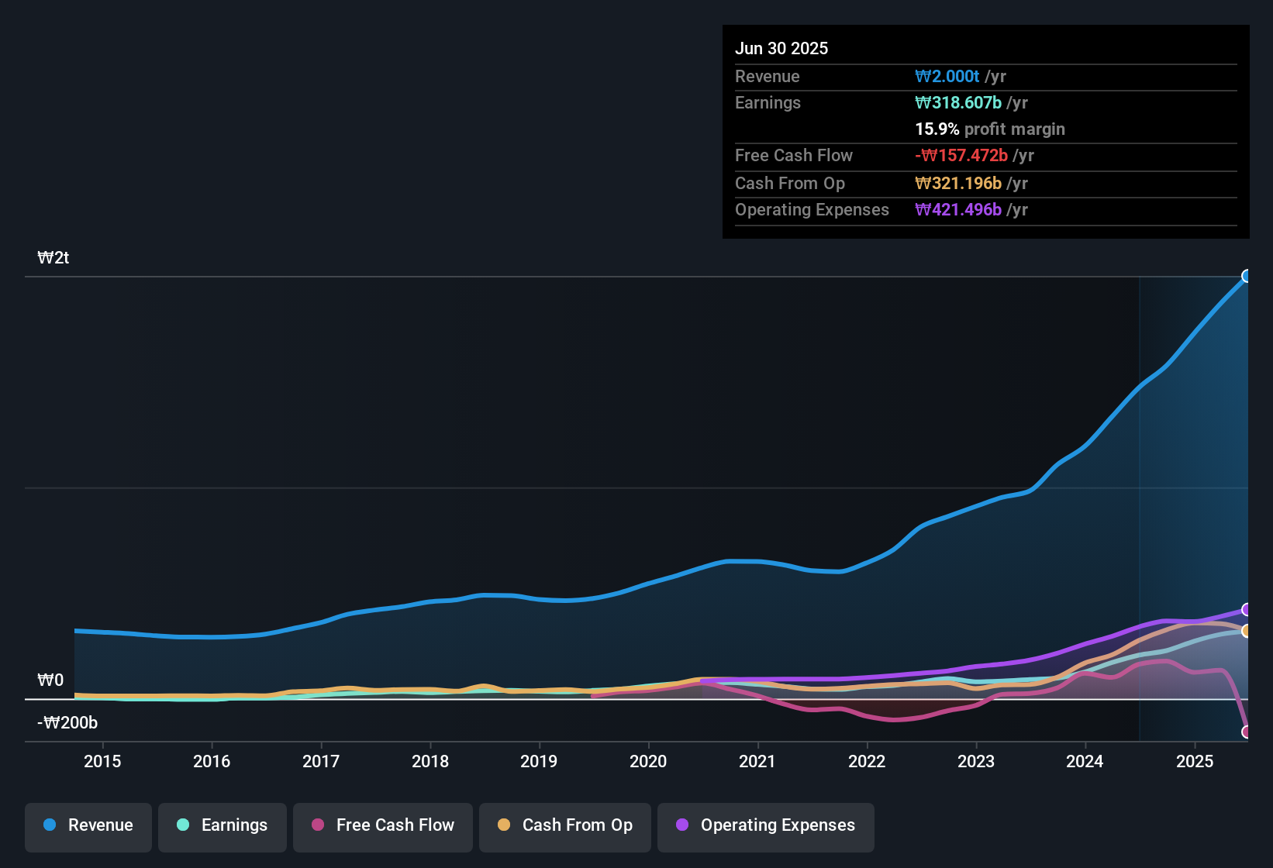
Task: Click the Revenue value in the tooltip
Action: tap(947, 76)
